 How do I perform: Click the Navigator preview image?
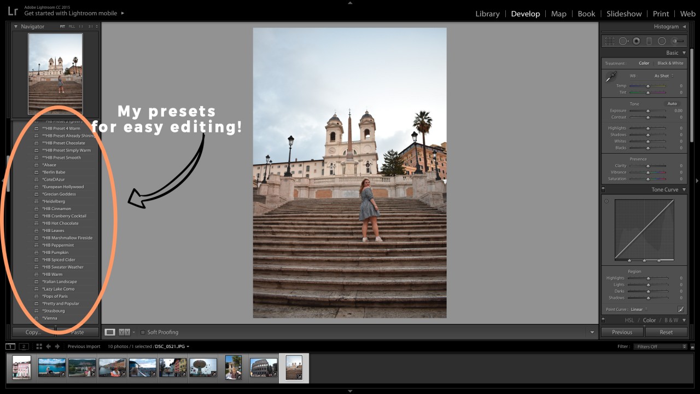(x=55, y=74)
